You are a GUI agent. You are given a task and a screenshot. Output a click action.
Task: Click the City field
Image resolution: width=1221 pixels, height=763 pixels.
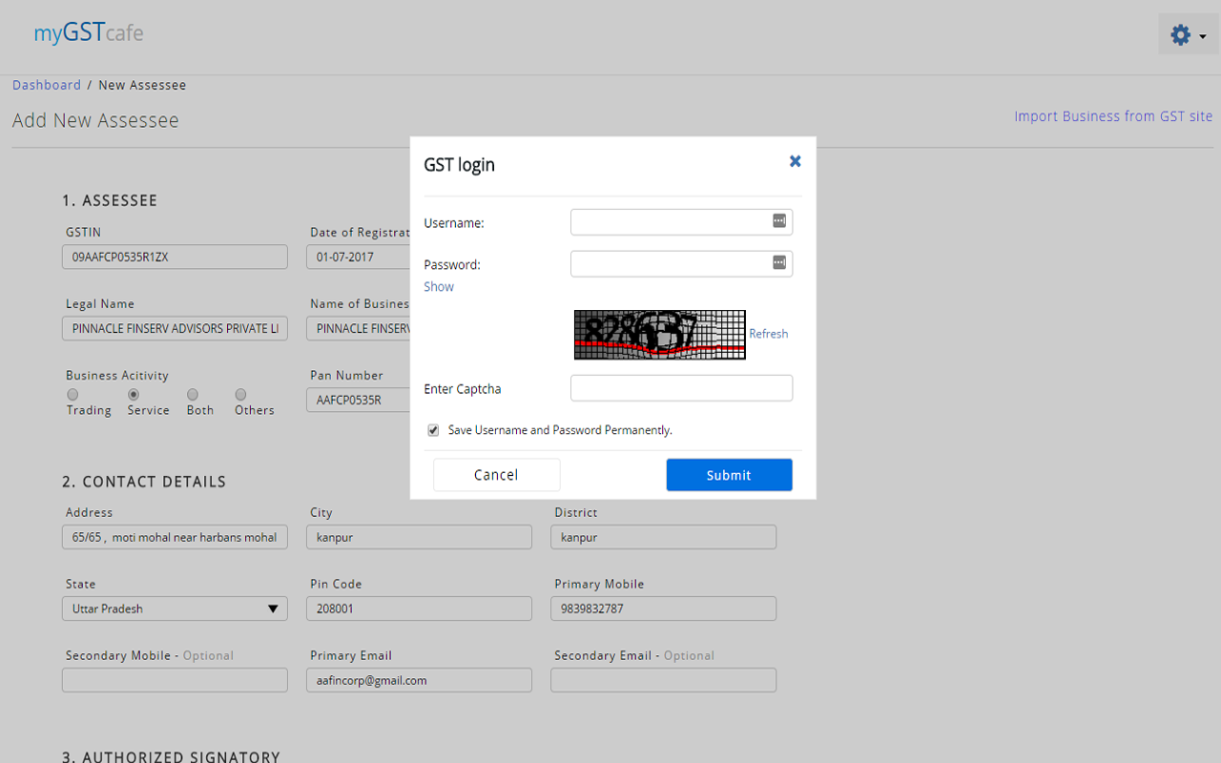point(419,537)
